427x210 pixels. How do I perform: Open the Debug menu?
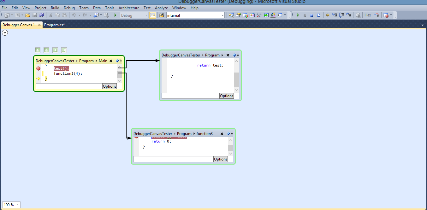[69, 8]
